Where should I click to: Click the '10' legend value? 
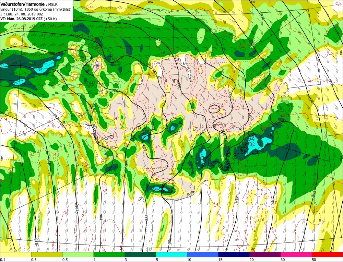pyautogui.click(x=189, y=260)
